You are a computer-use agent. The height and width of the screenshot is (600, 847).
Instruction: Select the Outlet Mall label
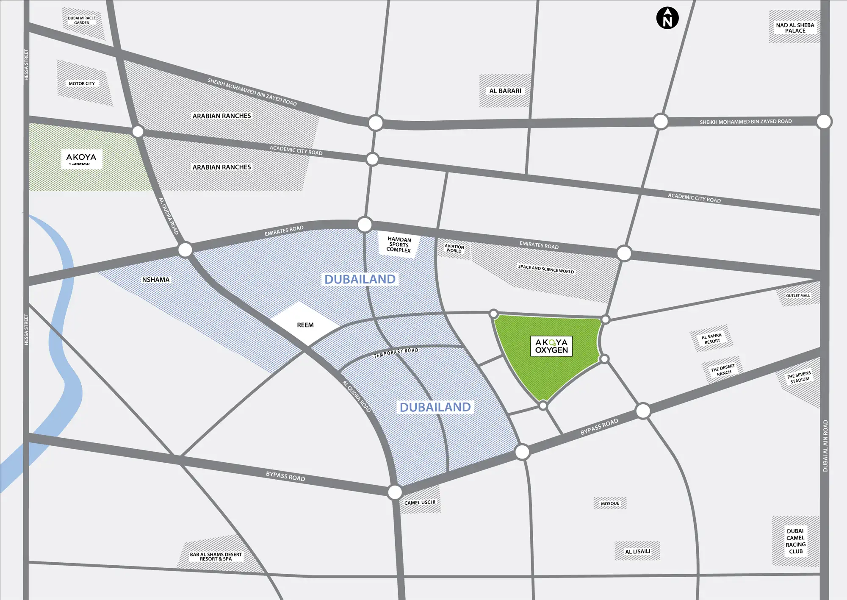point(798,296)
